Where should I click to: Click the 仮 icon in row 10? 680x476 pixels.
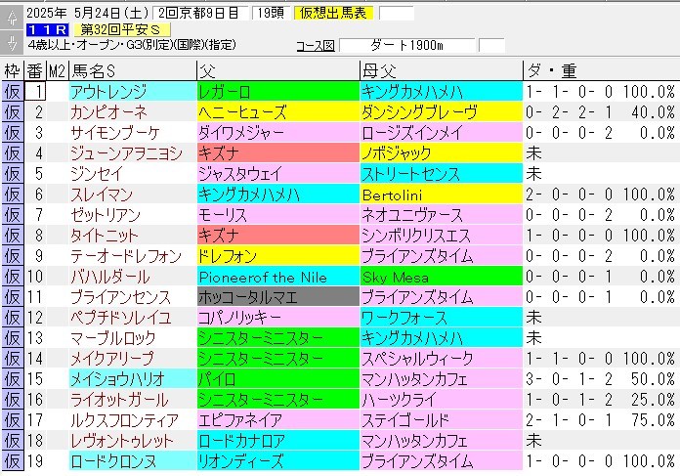(13, 277)
